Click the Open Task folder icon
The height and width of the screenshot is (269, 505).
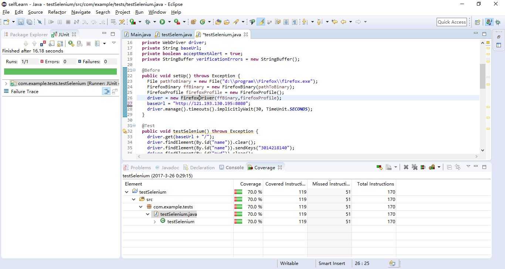[227, 22]
